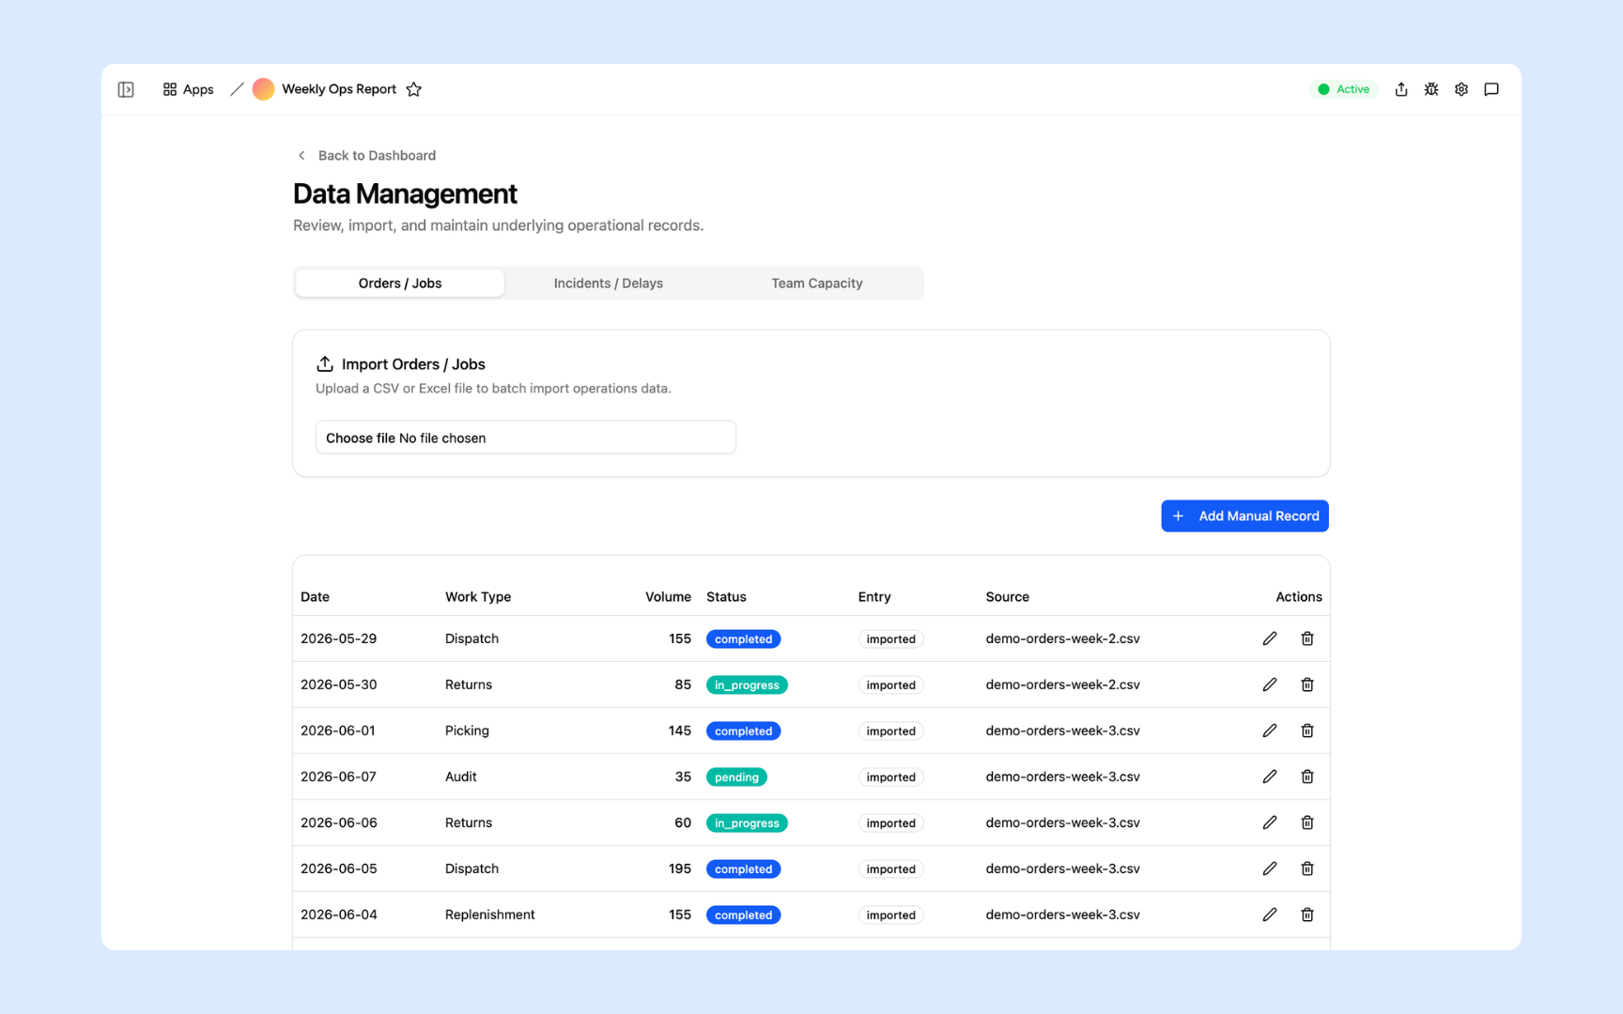Open the Apps grid

pyautogui.click(x=188, y=89)
